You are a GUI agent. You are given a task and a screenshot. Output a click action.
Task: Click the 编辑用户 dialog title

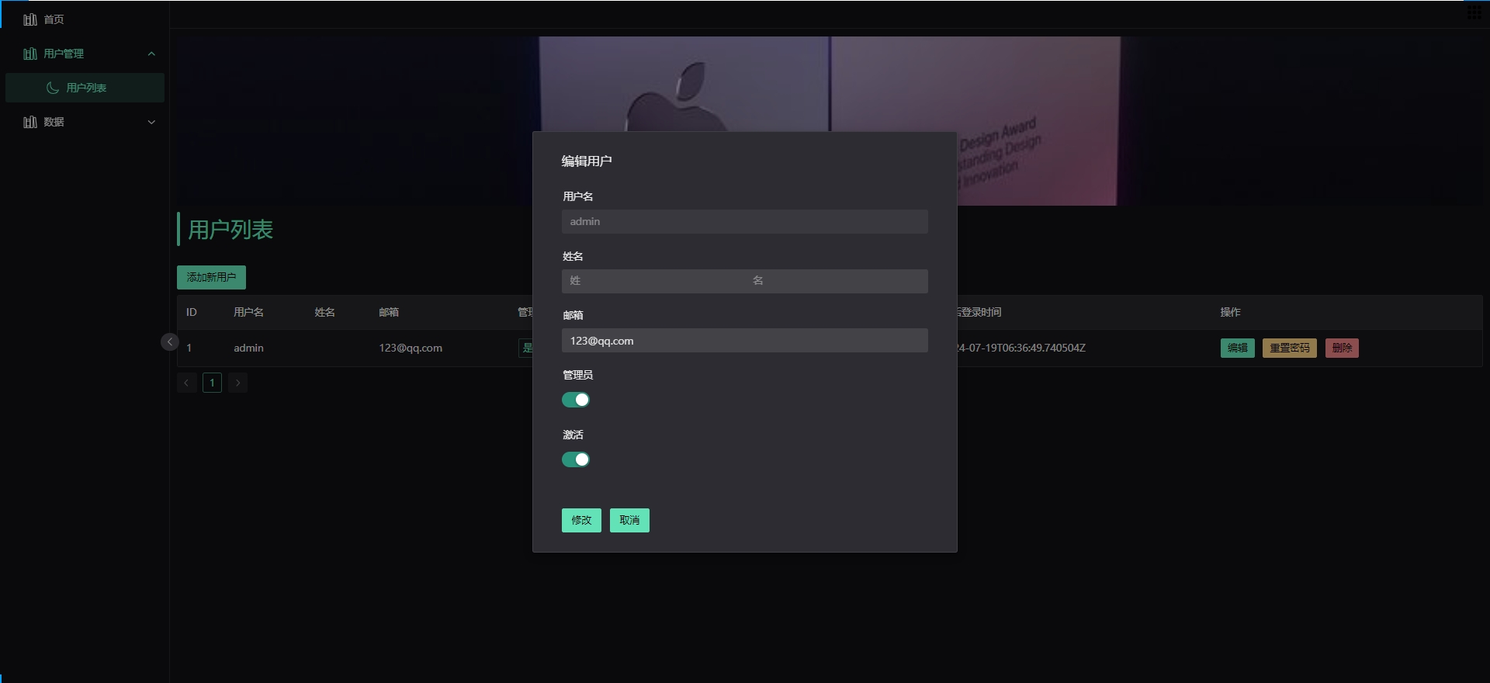pos(587,161)
